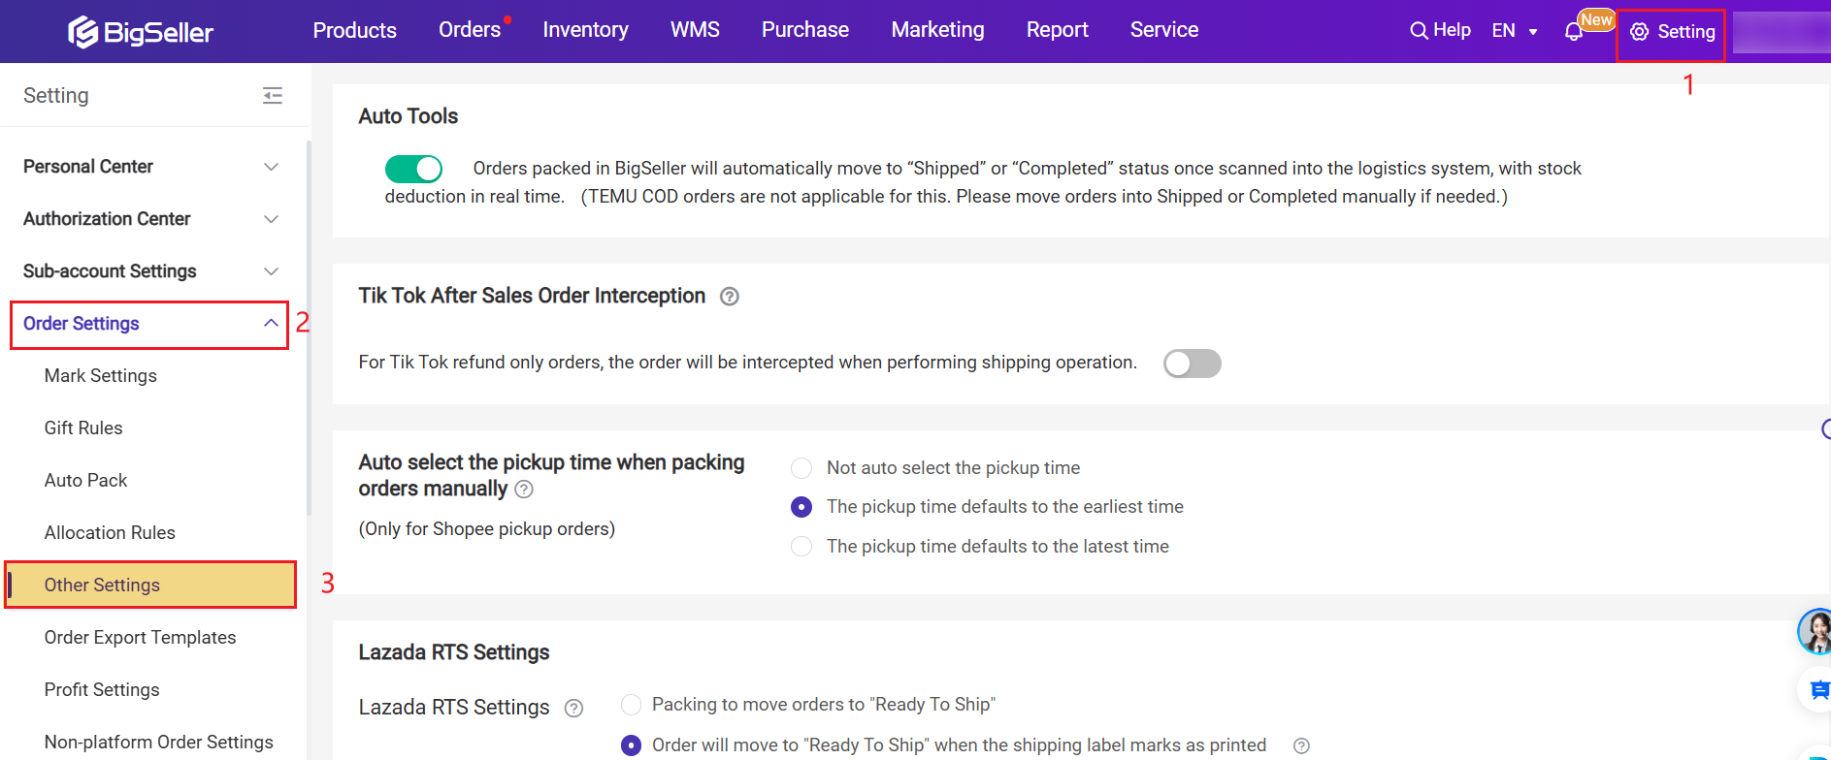The height and width of the screenshot is (760, 1831).
Task: Select move to Ready To Ship when label printed
Action: (631, 745)
